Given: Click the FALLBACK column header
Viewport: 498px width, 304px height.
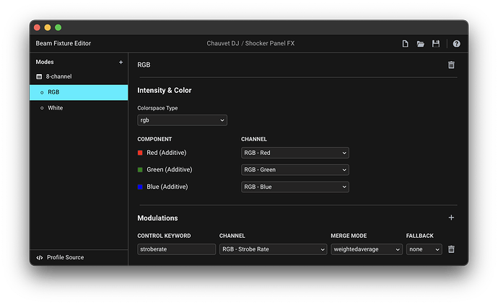Looking at the screenshot, I should 419,236.
